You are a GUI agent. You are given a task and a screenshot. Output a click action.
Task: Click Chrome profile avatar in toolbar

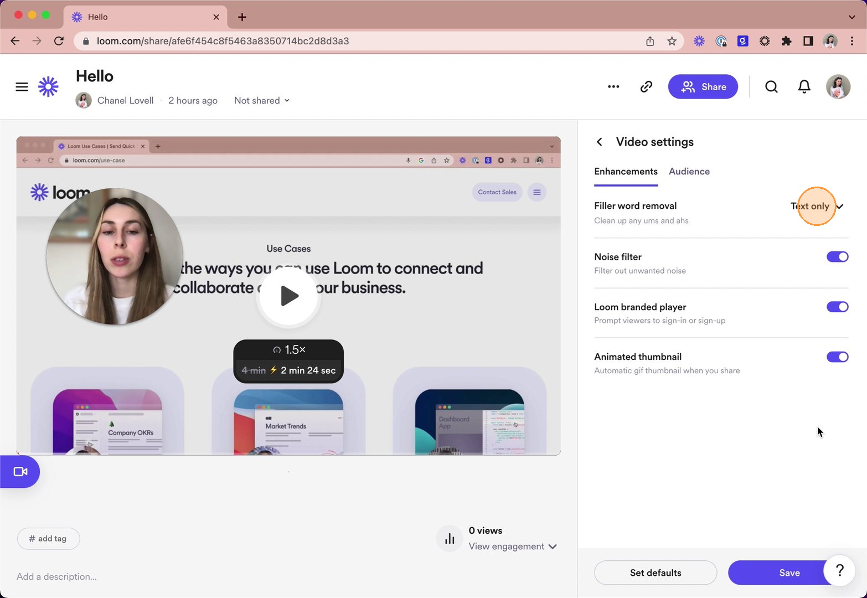click(x=830, y=41)
